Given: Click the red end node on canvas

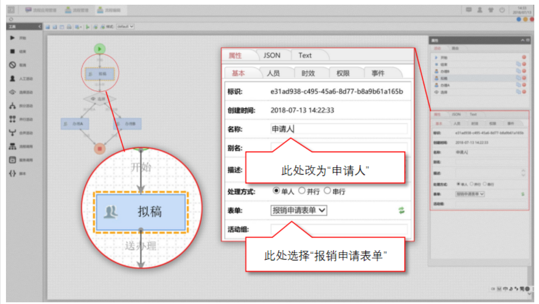Looking at the screenshot, I should [x=99, y=149].
